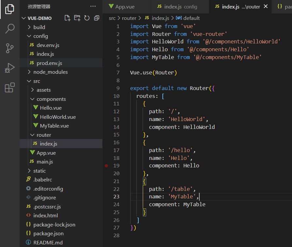Screen dimensions: 292x247
Task: Open the .postcssrc.js file
Action: [x=61, y=207]
